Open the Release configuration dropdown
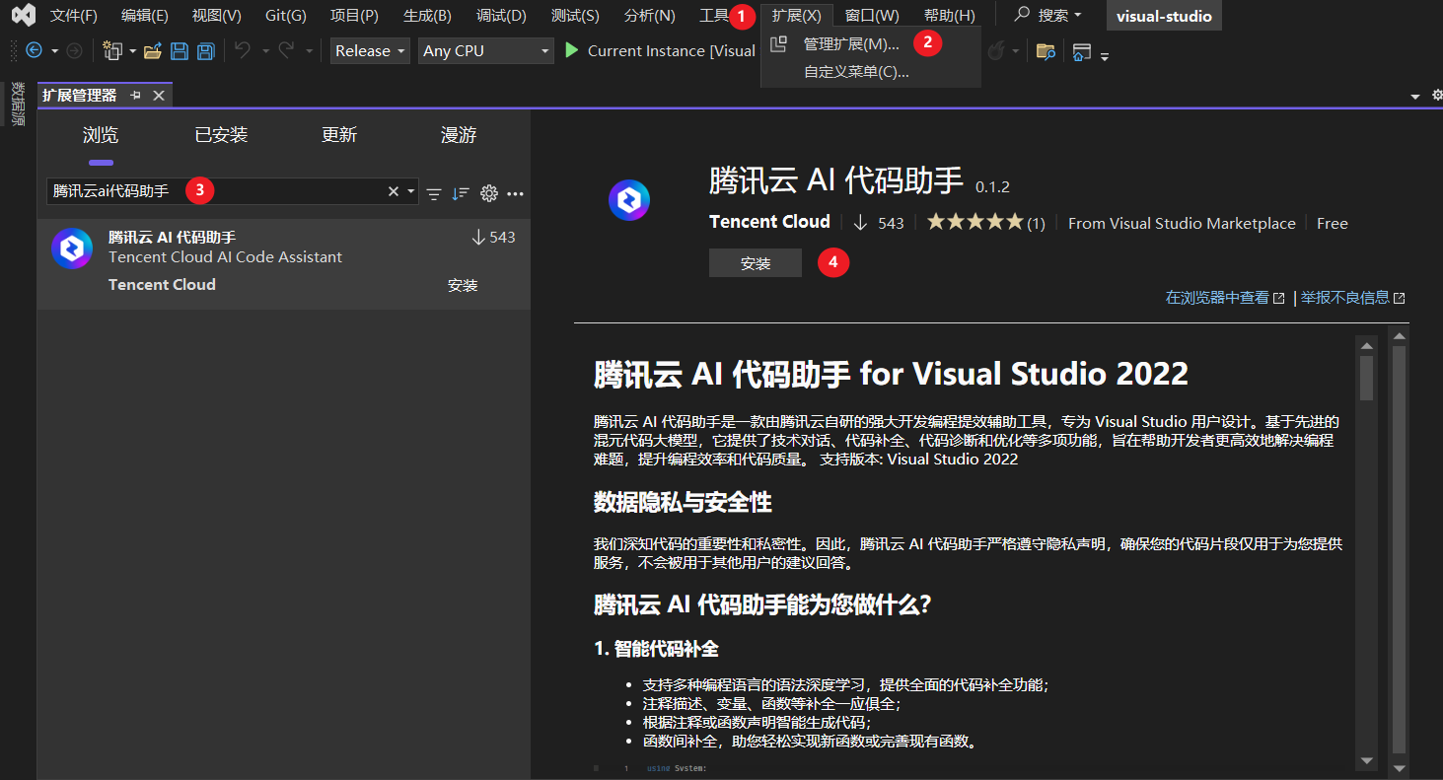The height and width of the screenshot is (780, 1443). tap(370, 51)
